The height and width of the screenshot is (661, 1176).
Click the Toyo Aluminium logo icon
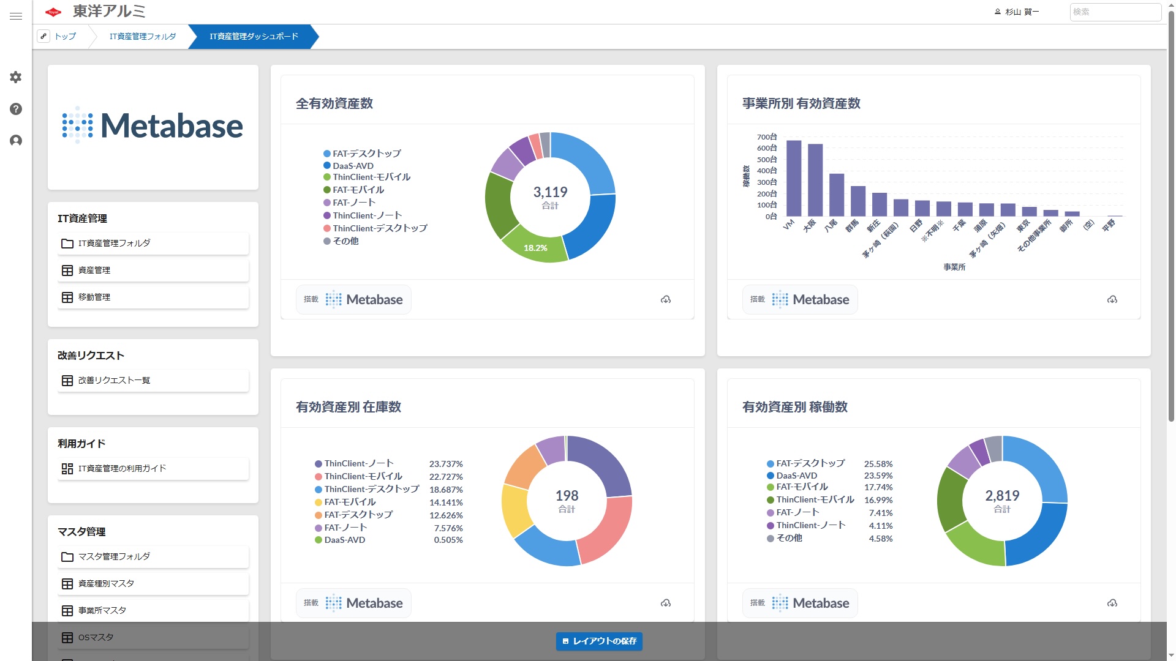pos(53,12)
